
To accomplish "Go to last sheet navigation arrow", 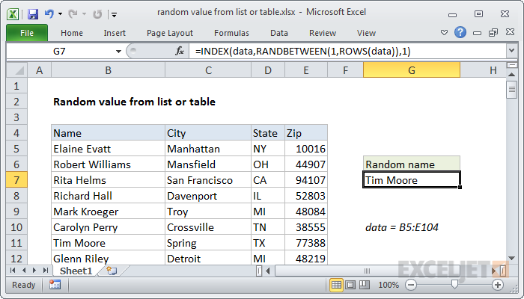I will (46, 271).
